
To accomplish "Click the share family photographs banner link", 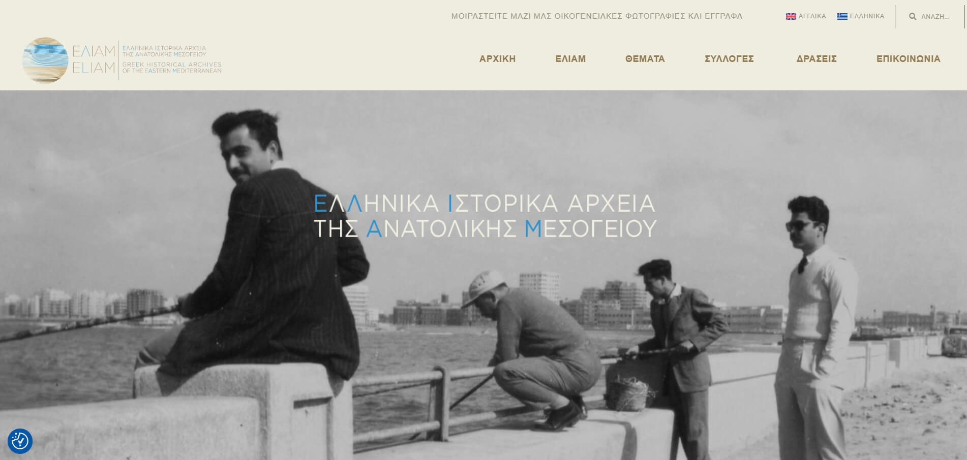I will [597, 16].
